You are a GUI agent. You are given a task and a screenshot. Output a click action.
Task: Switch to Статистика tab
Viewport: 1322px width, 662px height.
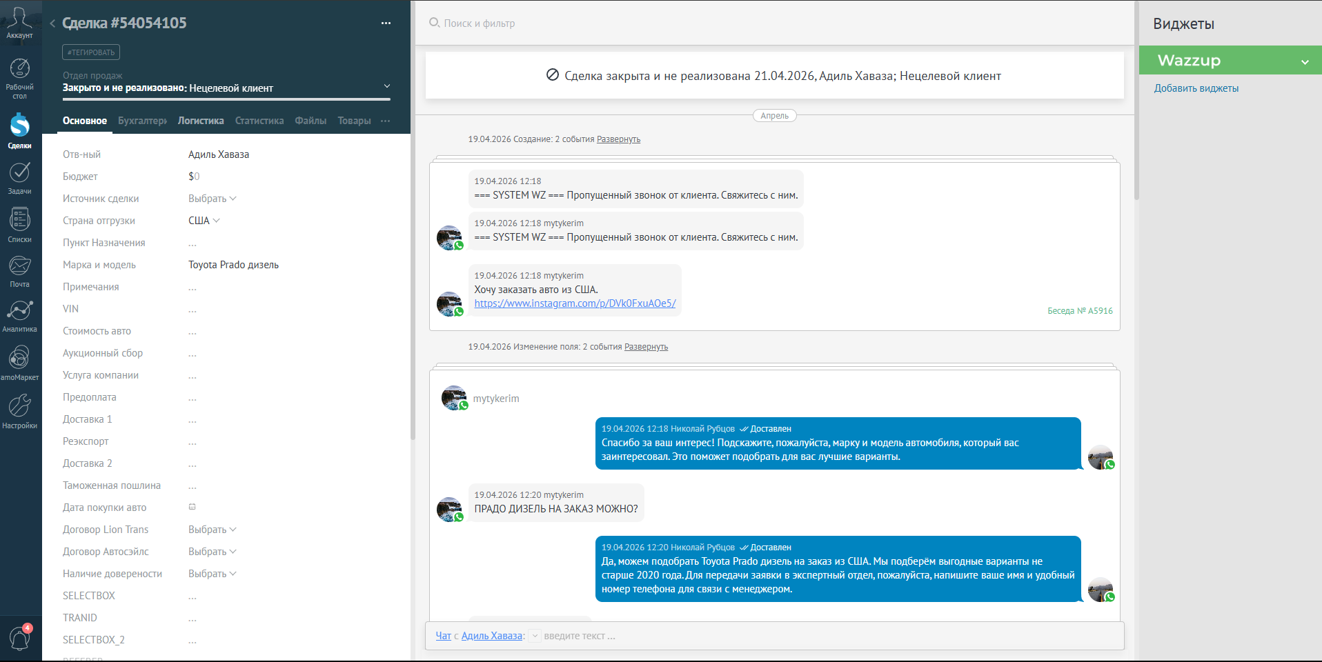(x=259, y=121)
